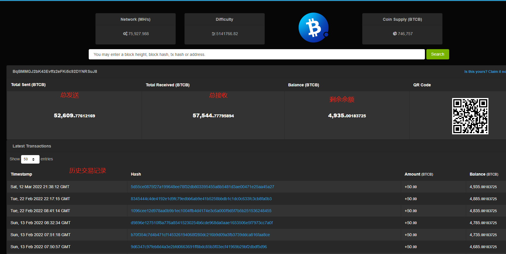Focus the block hash search field
Viewport: 506px width, 254px height.
(x=257, y=54)
